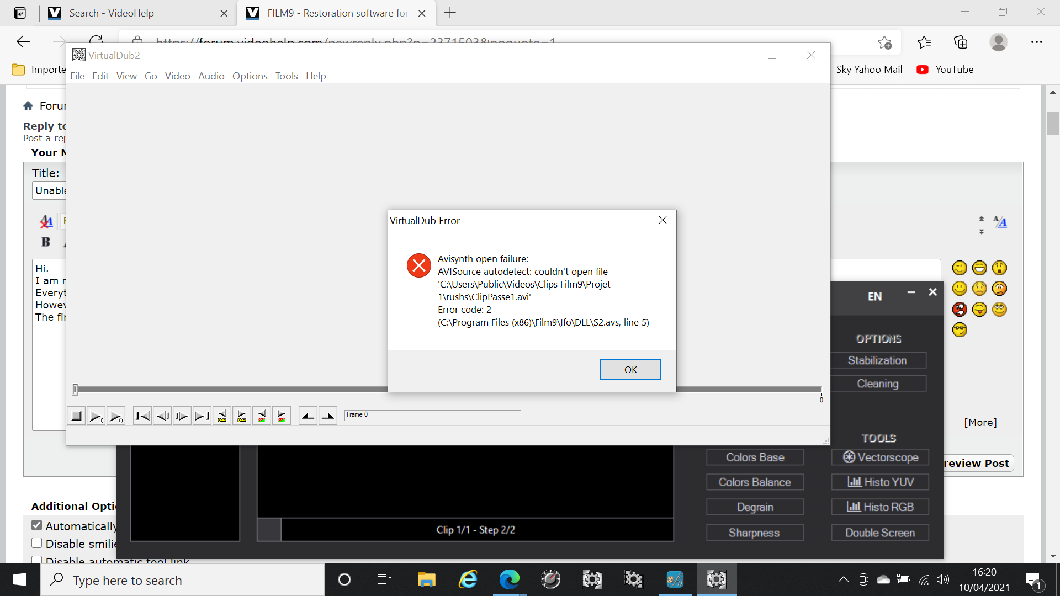1060x596 pixels.
Task: Switch to Search - VideoHelp tab
Action: tap(136, 13)
